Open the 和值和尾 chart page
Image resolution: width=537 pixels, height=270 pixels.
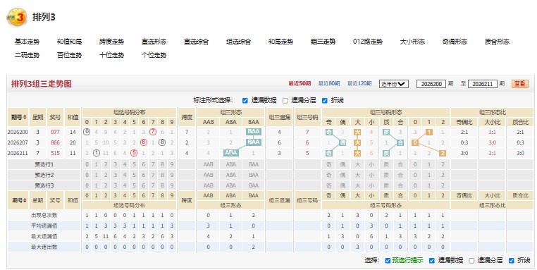[x=69, y=42]
